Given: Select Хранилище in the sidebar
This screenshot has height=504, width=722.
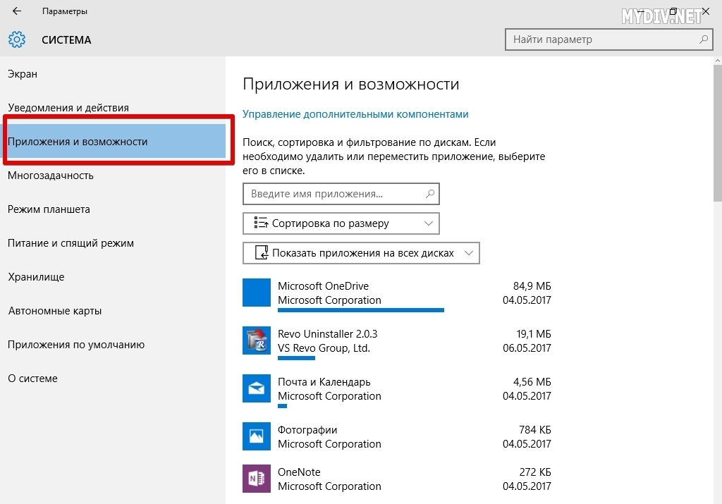Looking at the screenshot, I should coord(36,277).
